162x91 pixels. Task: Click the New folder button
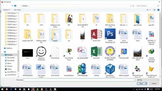17,10
